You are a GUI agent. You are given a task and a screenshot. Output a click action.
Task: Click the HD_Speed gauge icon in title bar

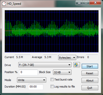[4, 4]
